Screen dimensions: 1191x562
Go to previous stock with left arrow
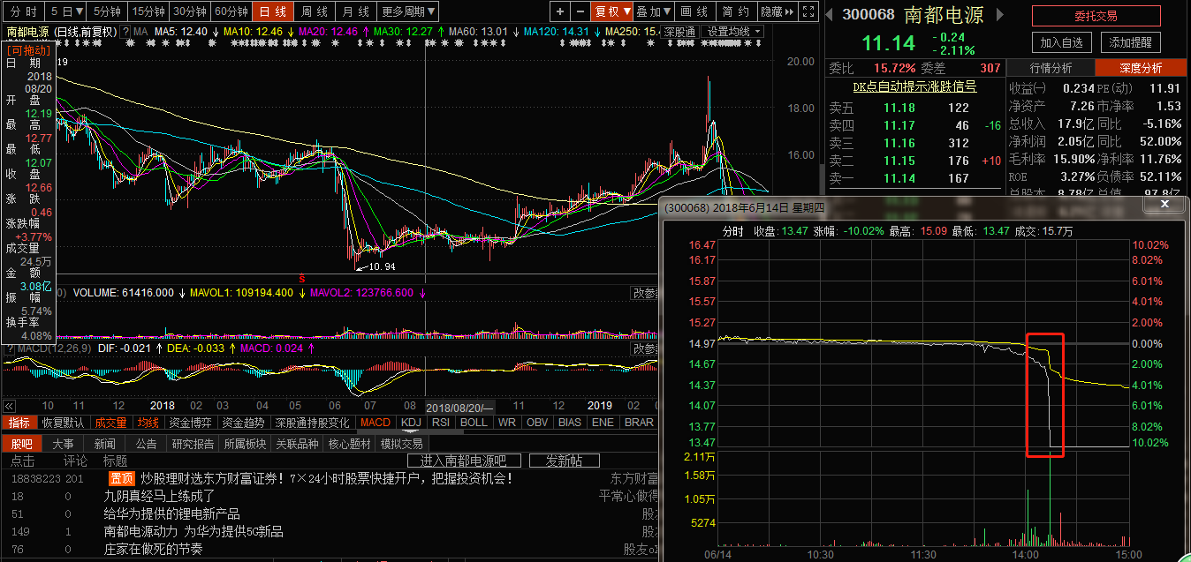click(x=830, y=15)
